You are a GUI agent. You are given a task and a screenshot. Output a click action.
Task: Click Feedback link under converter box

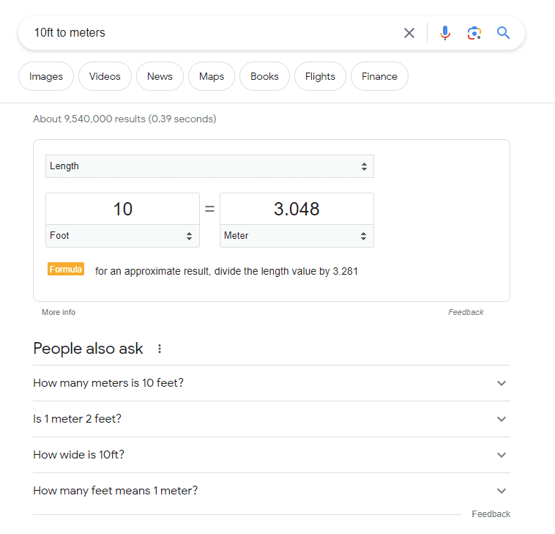[466, 312]
